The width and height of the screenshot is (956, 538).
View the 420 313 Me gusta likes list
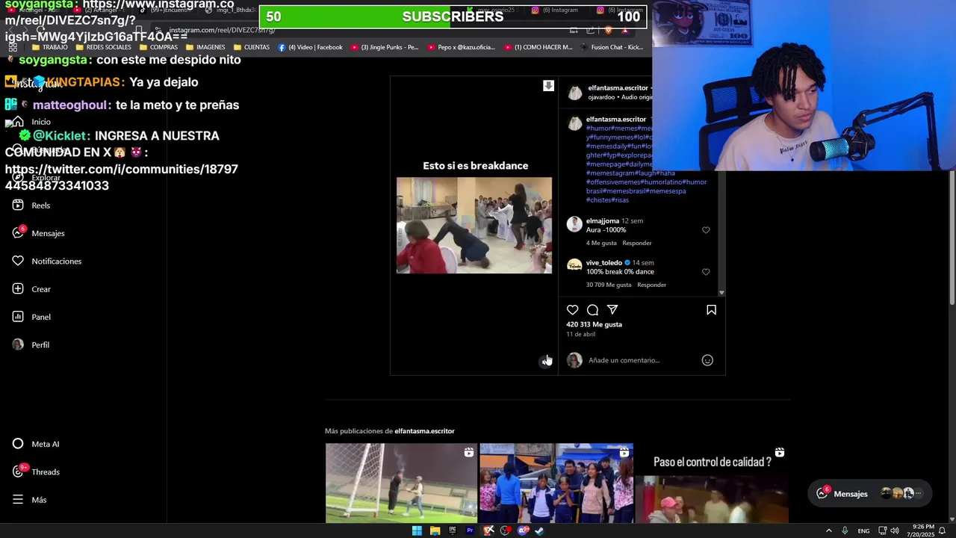pyautogui.click(x=594, y=324)
